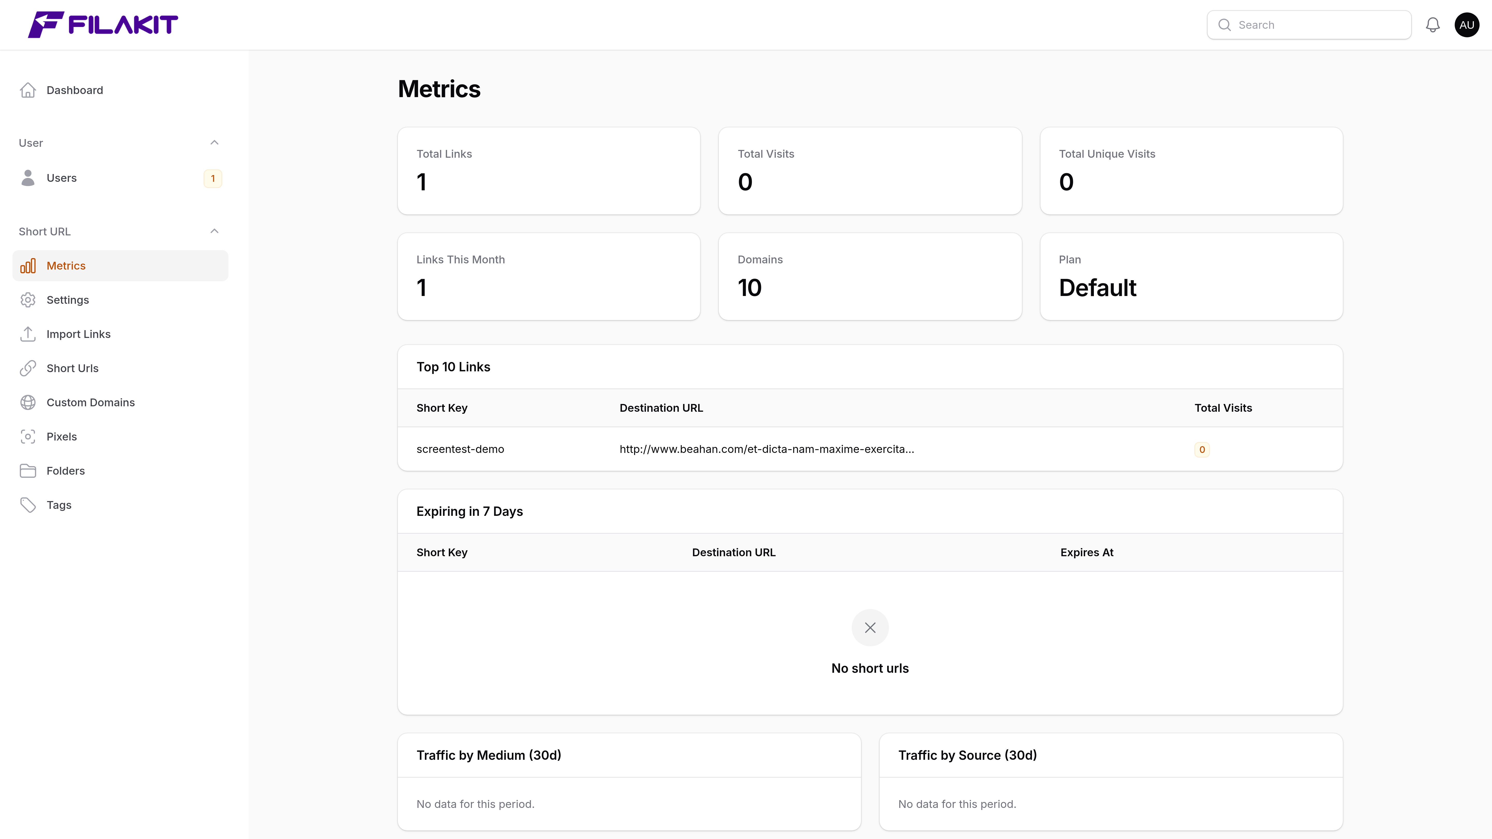Click the Top 10 Links heading
Screen dimensions: 1492x839
(453, 367)
